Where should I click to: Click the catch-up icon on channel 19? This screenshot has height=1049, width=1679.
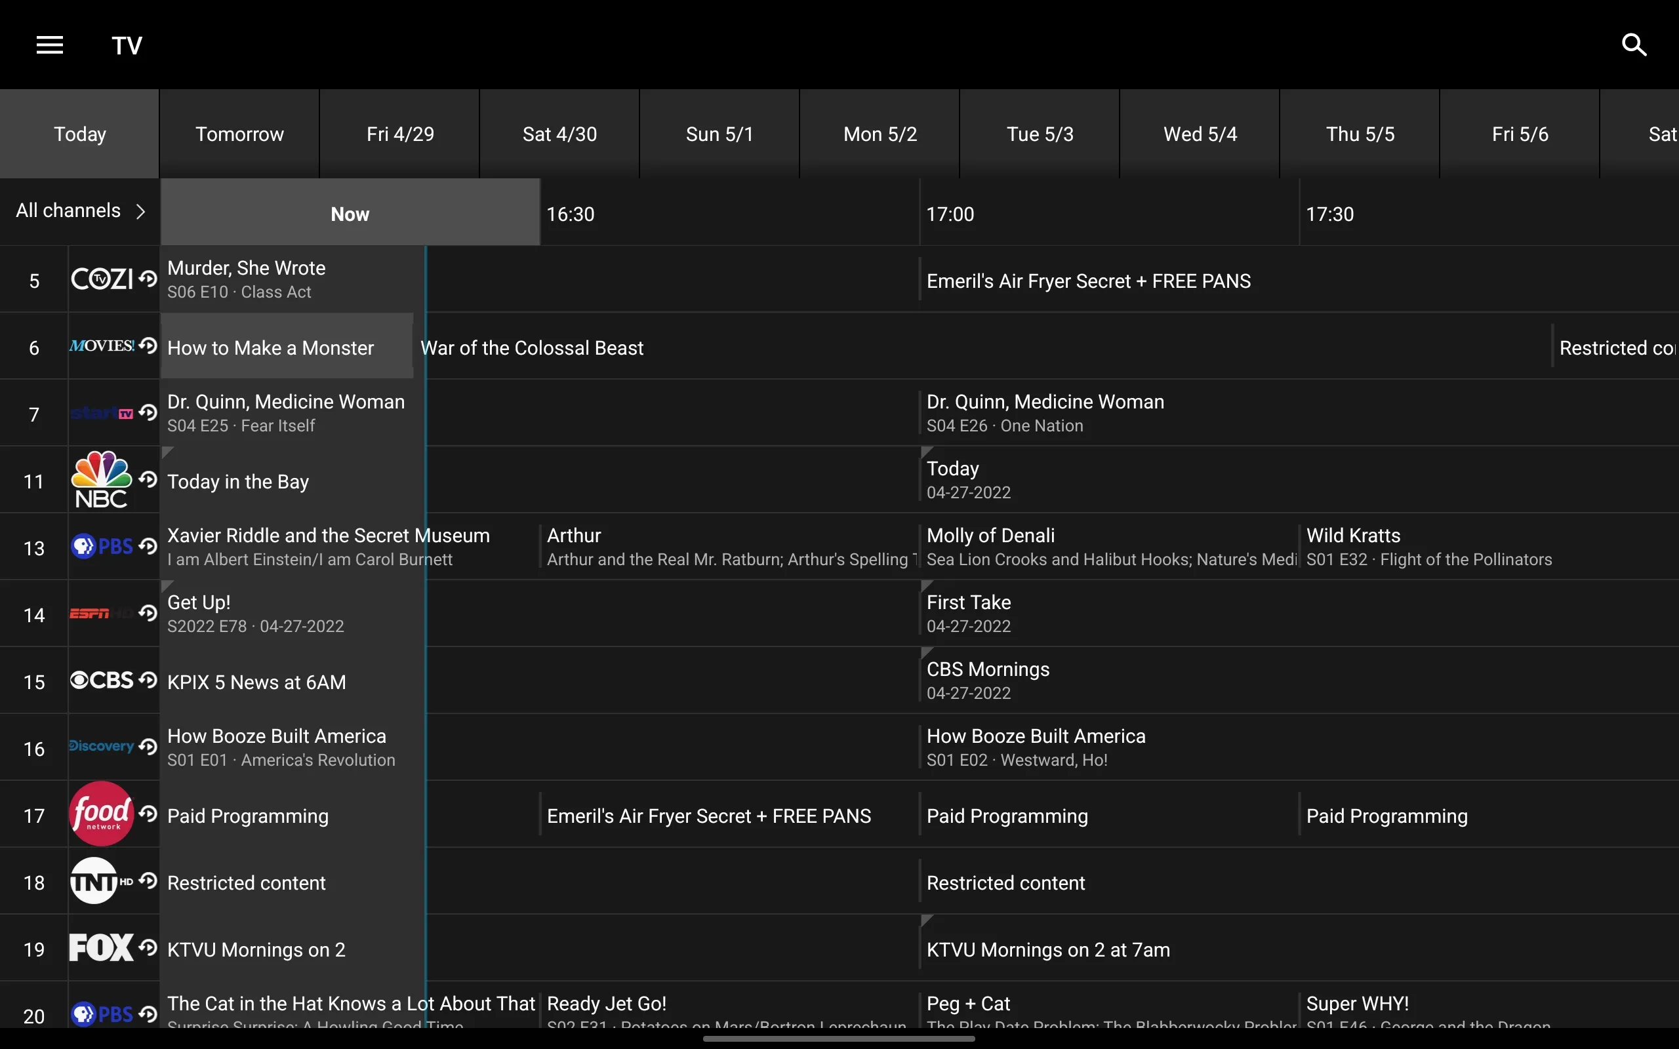(x=148, y=948)
